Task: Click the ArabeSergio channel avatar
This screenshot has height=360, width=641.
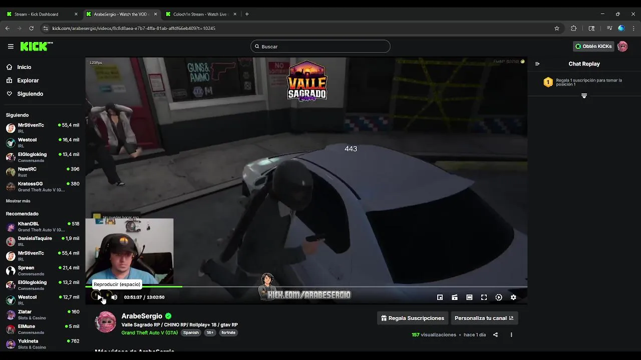Action: tap(106, 322)
